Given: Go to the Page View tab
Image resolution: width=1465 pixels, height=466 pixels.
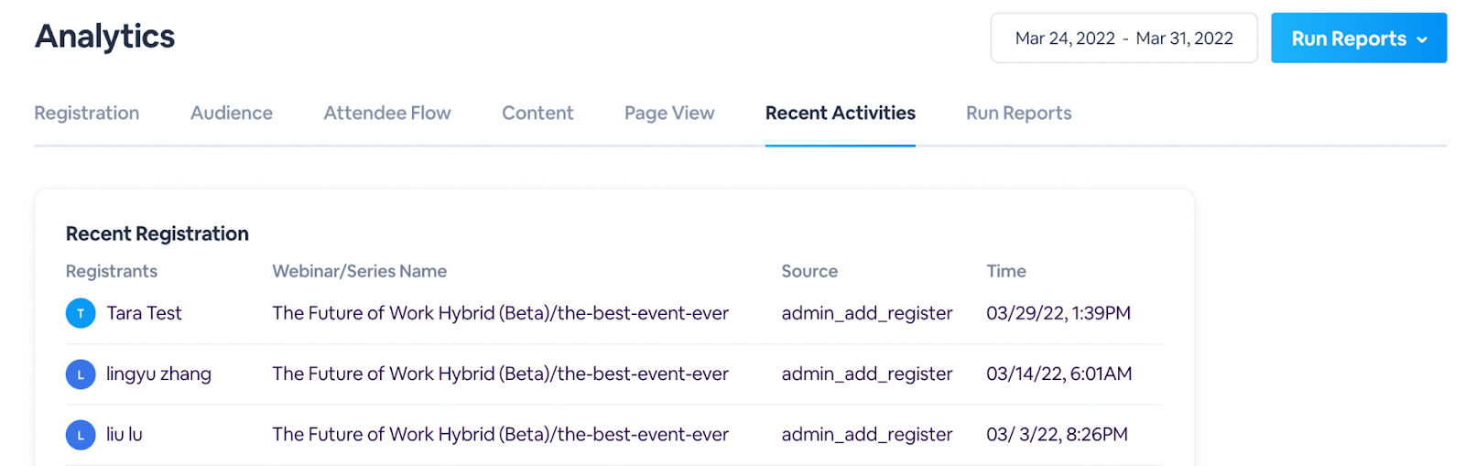Looking at the screenshot, I should point(669,113).
